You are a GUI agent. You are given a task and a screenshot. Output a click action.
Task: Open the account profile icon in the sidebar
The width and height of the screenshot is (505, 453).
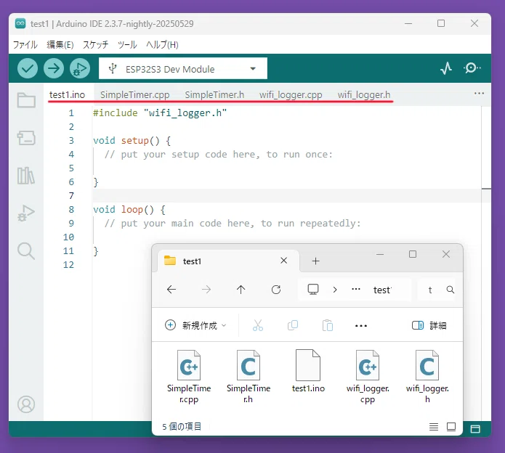point(26,404)
